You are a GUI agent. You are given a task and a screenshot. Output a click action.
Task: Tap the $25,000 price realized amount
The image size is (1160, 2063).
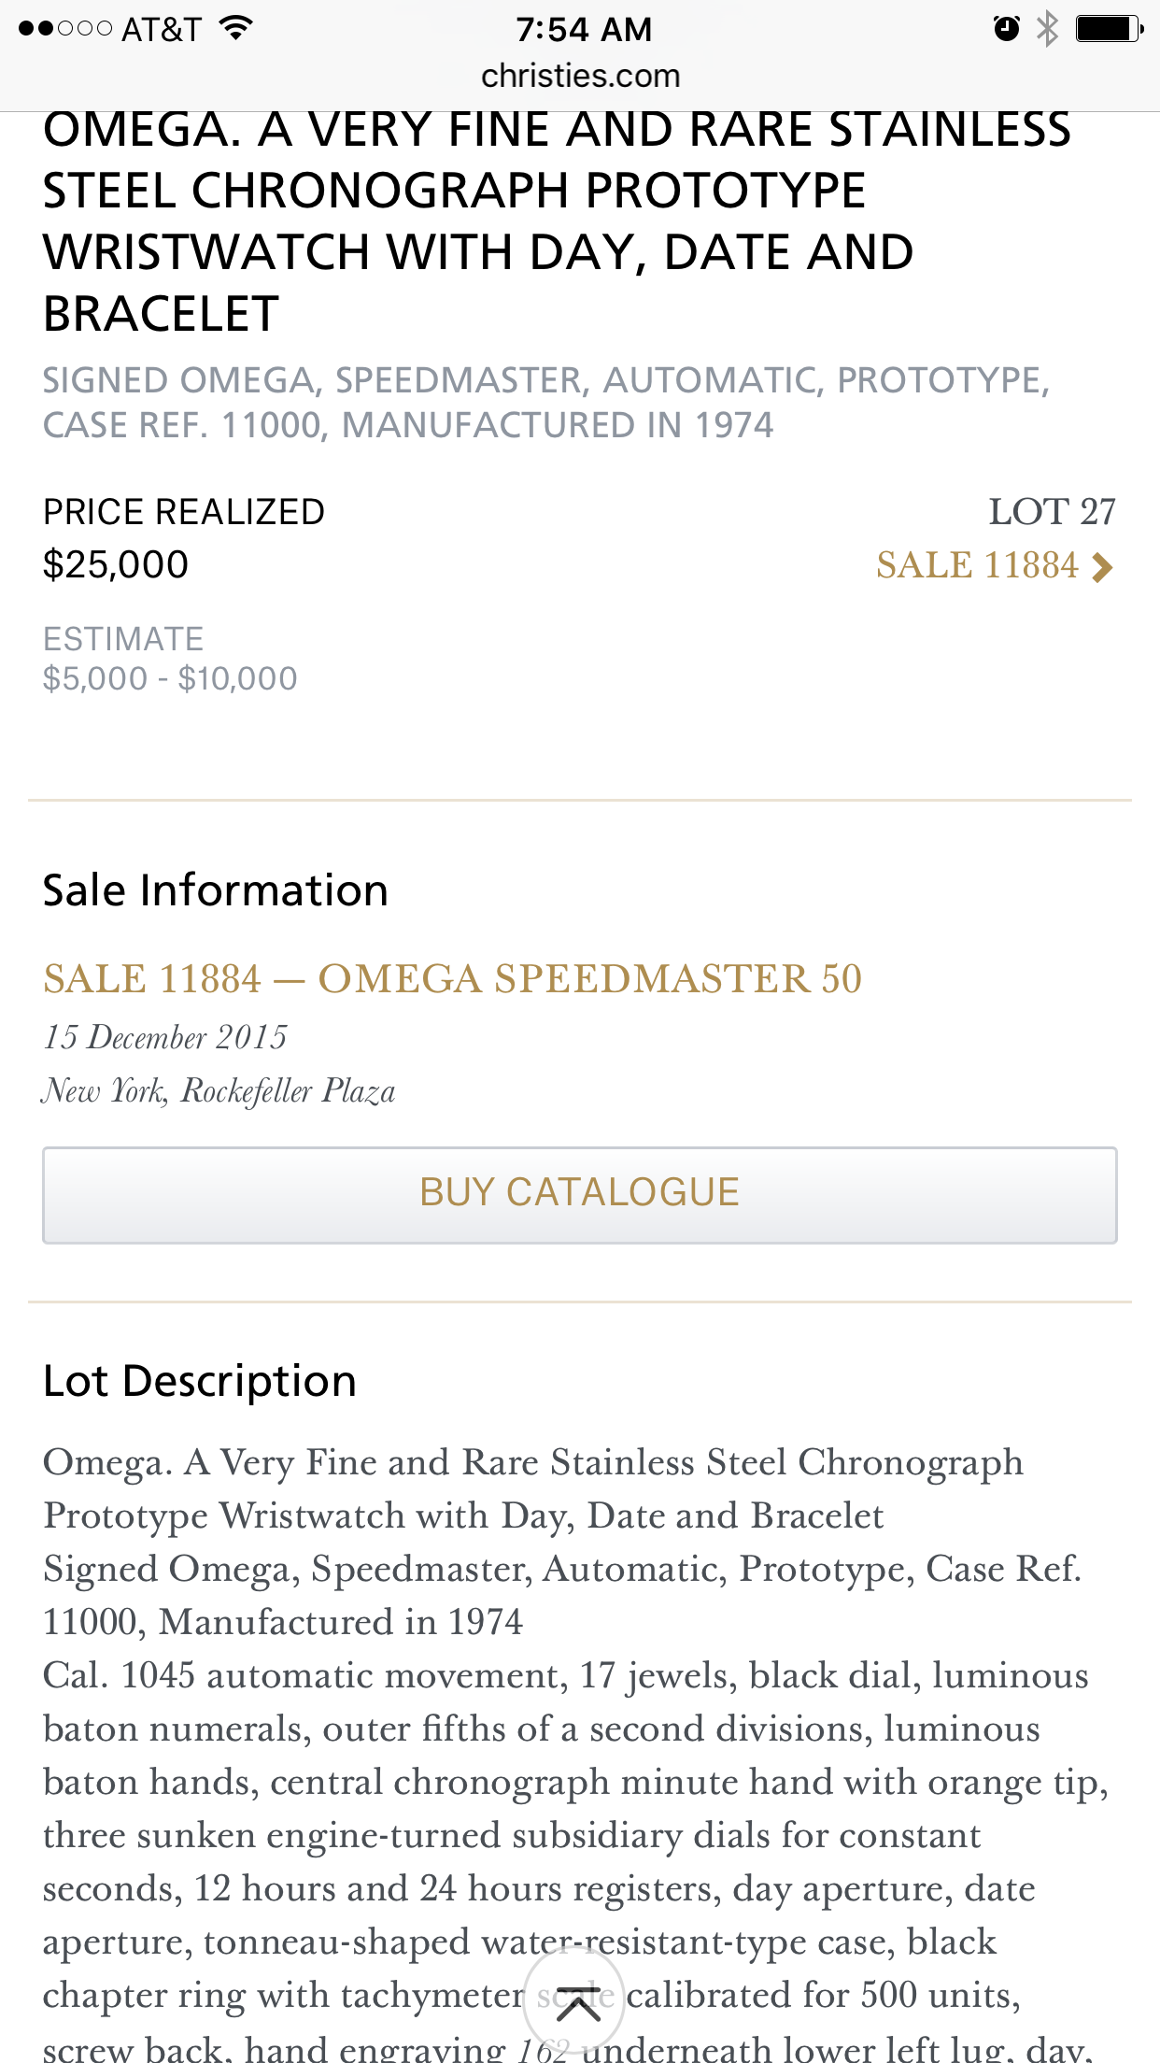tap(116, 565)
